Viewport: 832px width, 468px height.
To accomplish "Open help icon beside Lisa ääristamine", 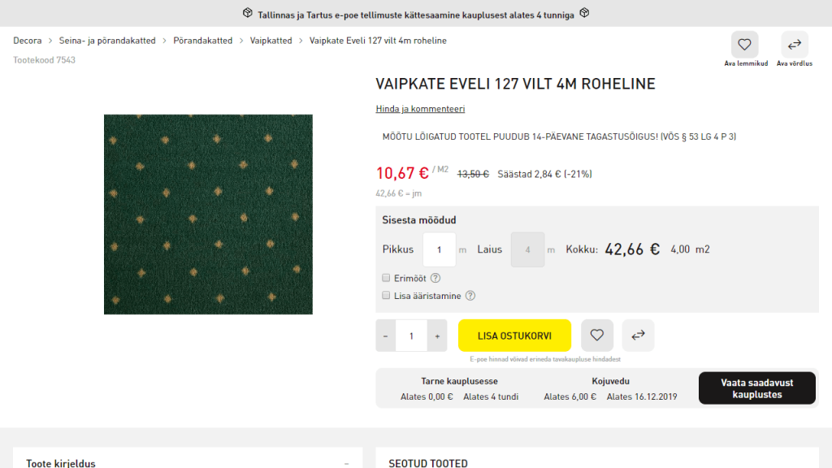I will tap(470, 296).
